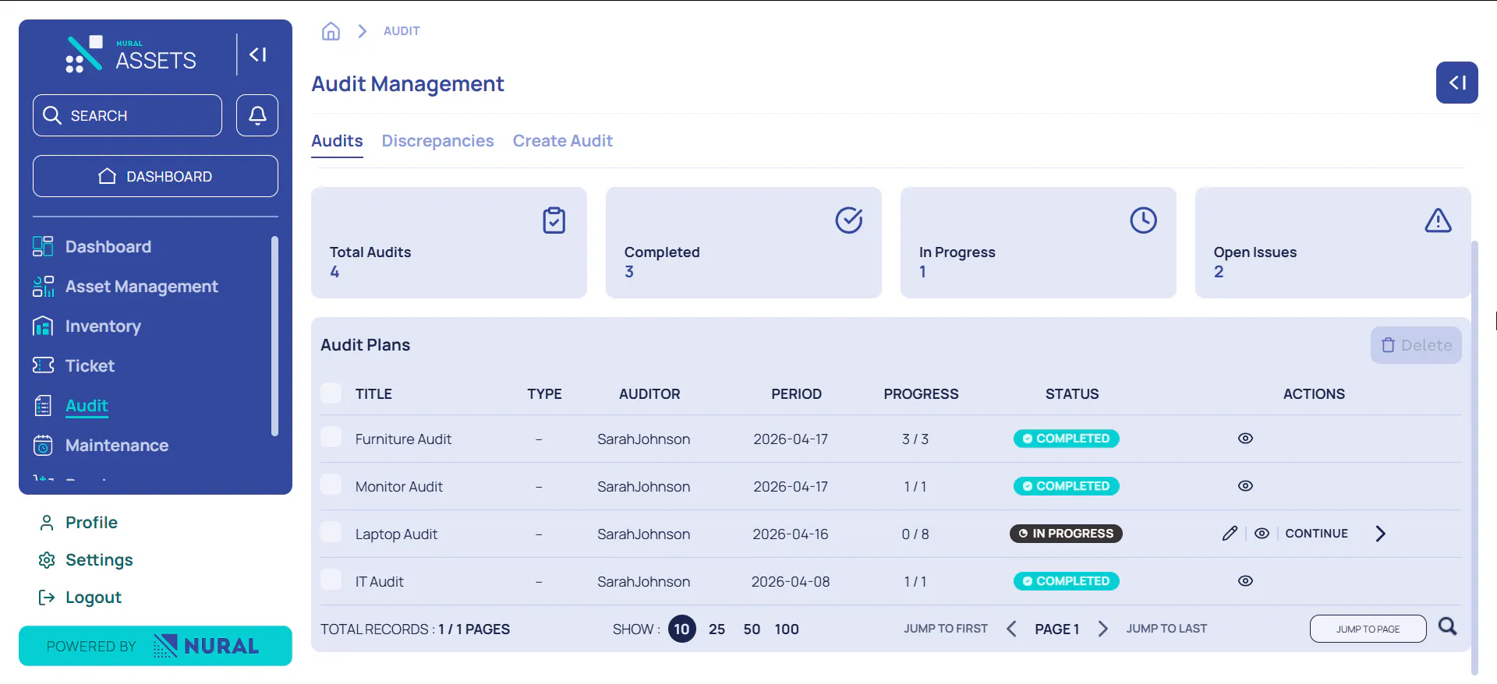
Task: Show 50 records per page
Action: (752, 629)
